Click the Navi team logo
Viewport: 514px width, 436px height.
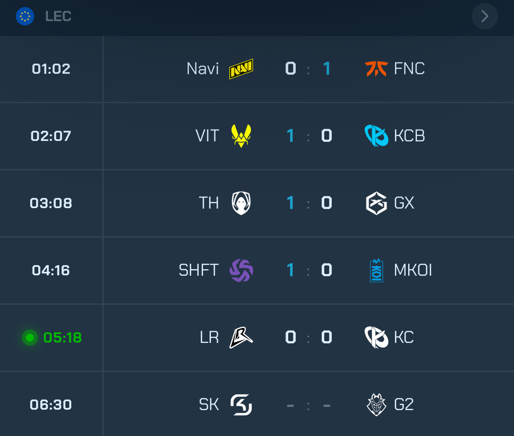click(x=241, y=69)
